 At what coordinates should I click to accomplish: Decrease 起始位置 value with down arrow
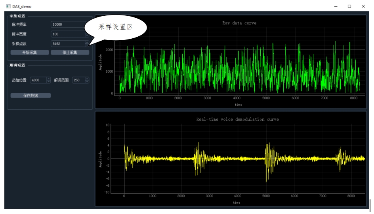[x=49, y=82]
